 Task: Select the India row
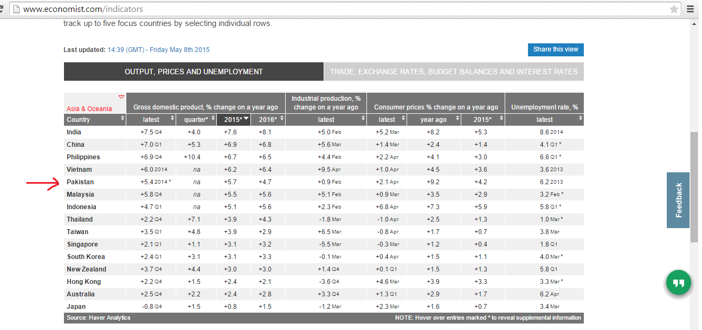point(324,132)
